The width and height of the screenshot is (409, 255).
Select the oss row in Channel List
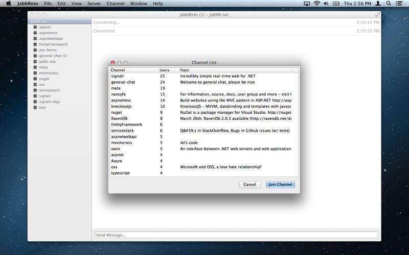[x=204, y=167]
